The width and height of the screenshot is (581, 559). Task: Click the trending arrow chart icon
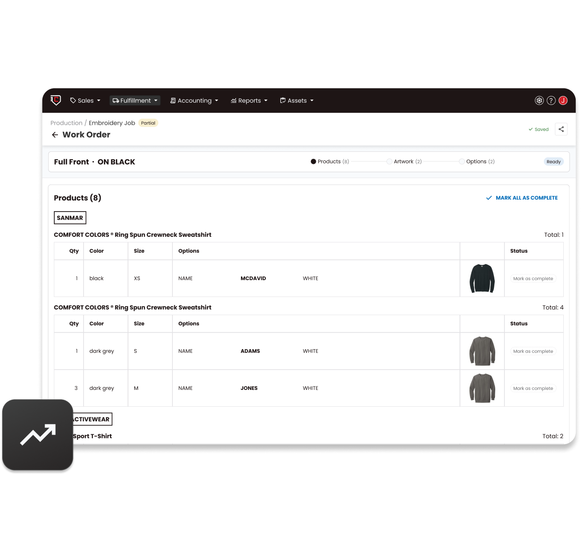tap(38, 435)
